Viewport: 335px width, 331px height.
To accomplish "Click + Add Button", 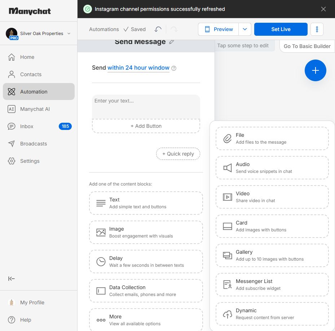I will click(x=146, y=126).
